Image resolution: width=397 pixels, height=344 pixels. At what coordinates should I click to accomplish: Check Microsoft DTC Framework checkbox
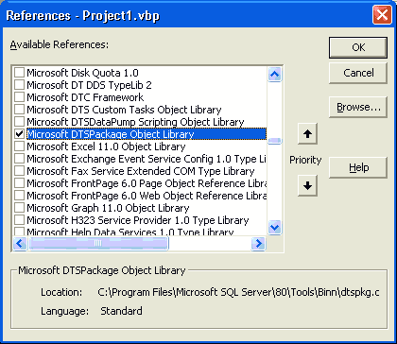(x=20, y=97)
